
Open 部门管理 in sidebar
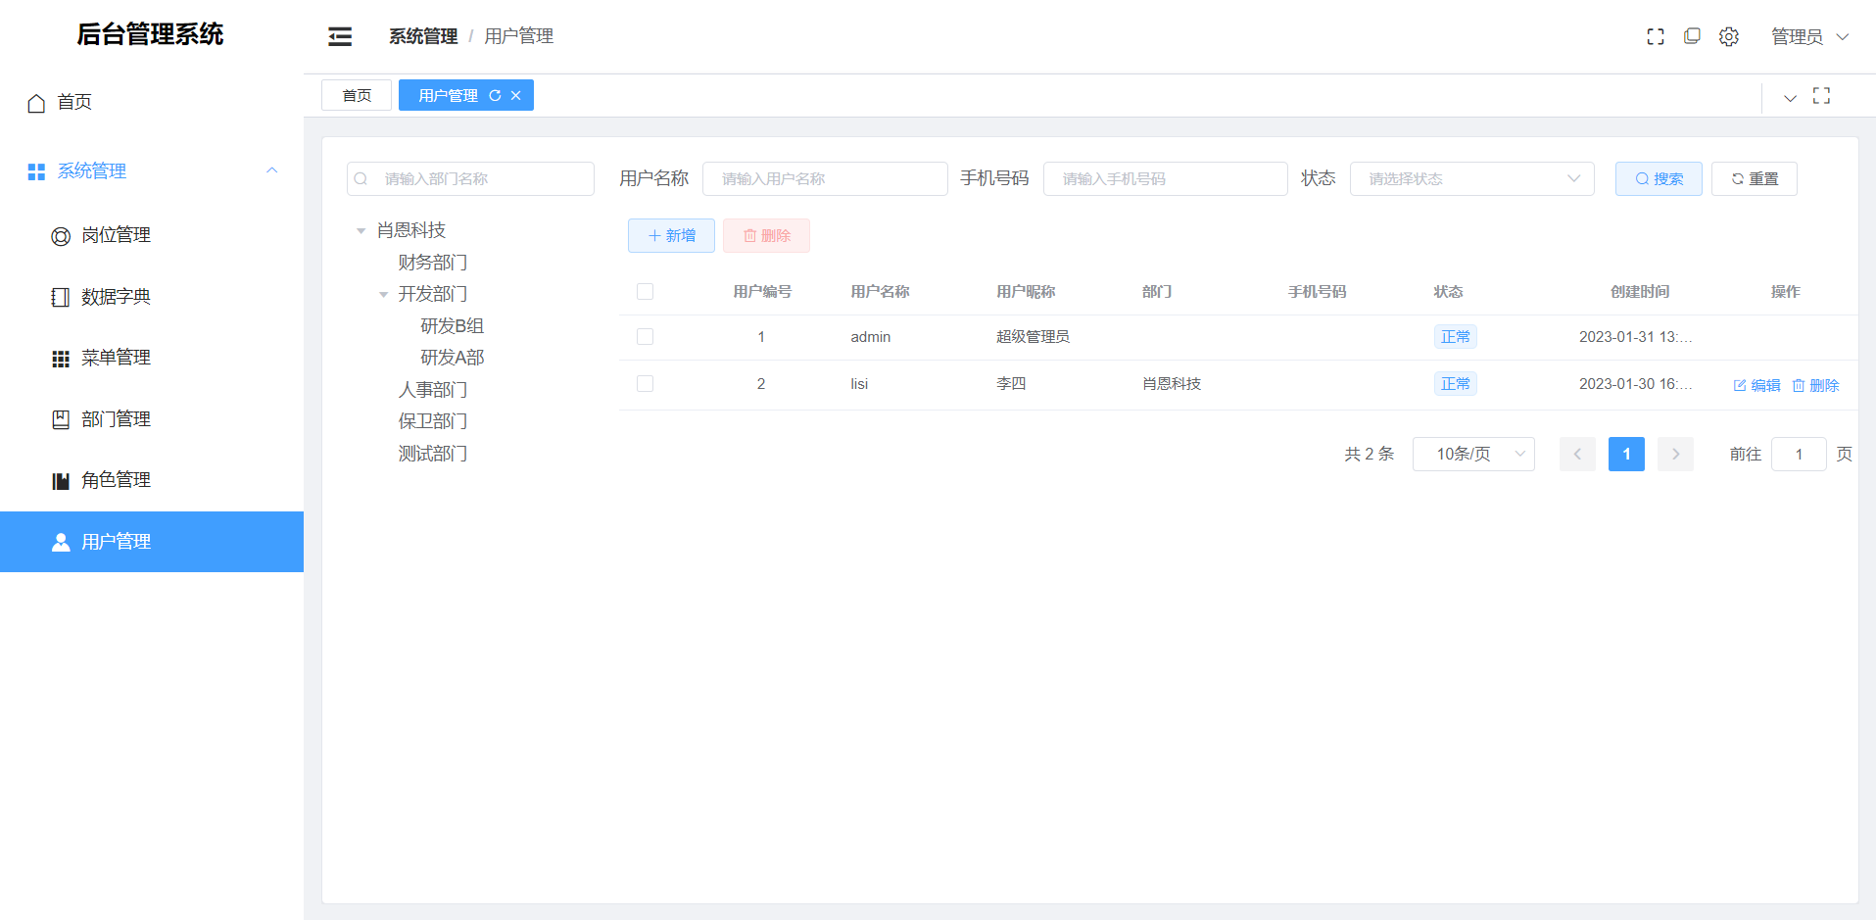152,419
